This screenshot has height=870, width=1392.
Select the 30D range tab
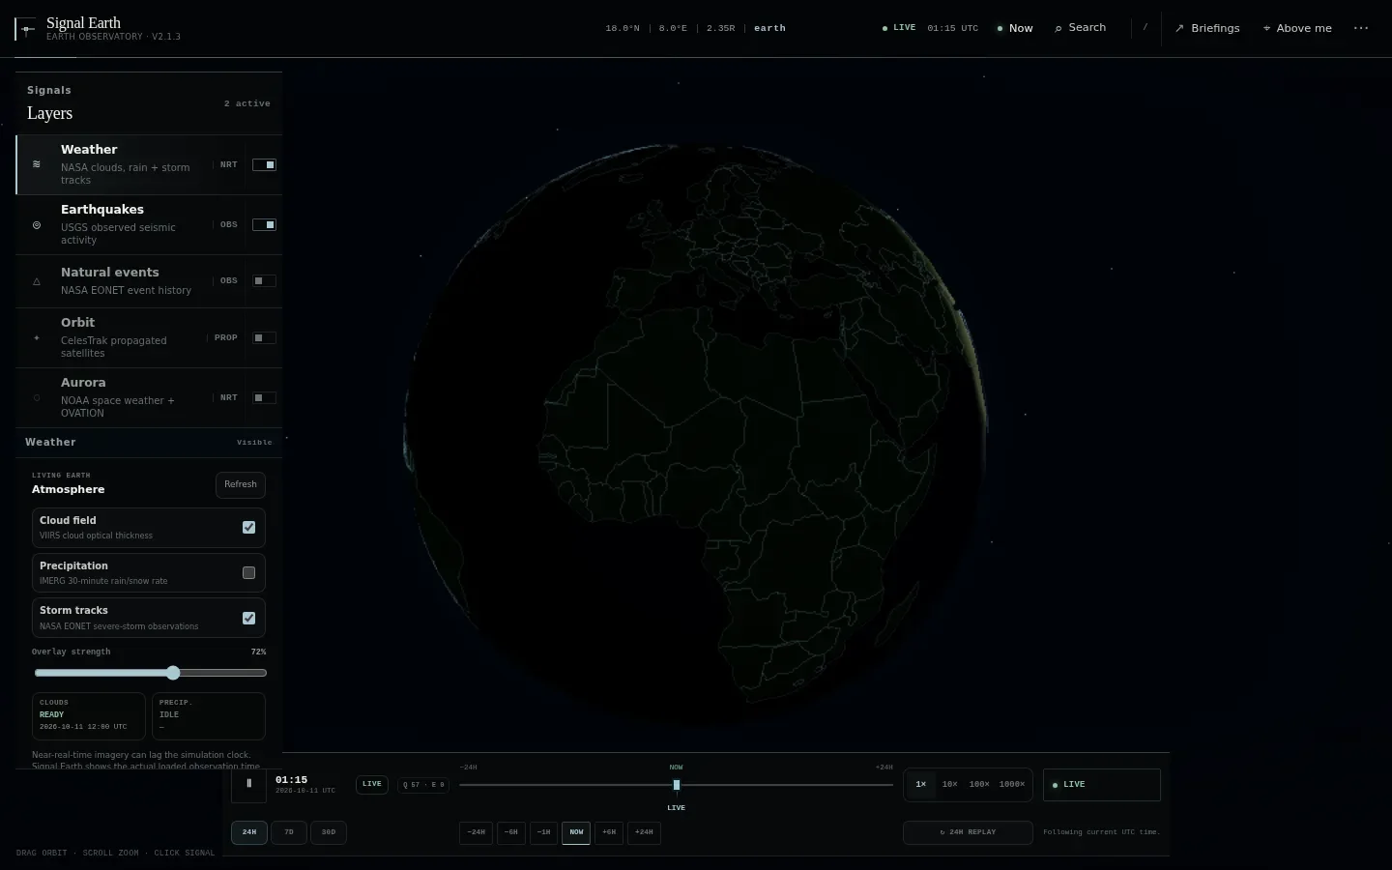[329, 832]
